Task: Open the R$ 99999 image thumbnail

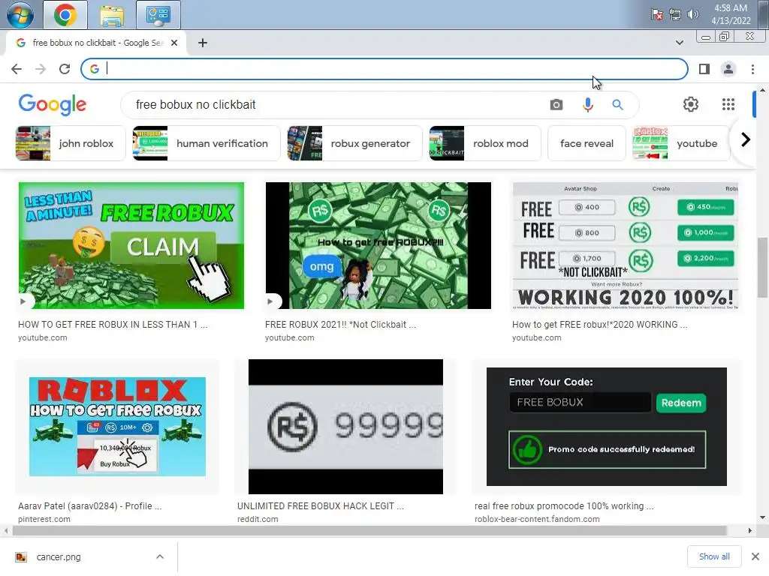Action: 345,427
